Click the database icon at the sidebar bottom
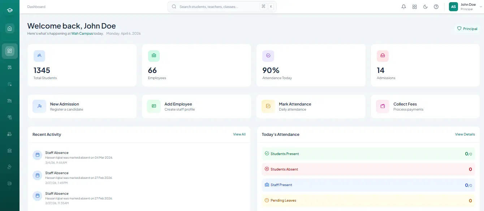484x211 pixels. (10, 183)
